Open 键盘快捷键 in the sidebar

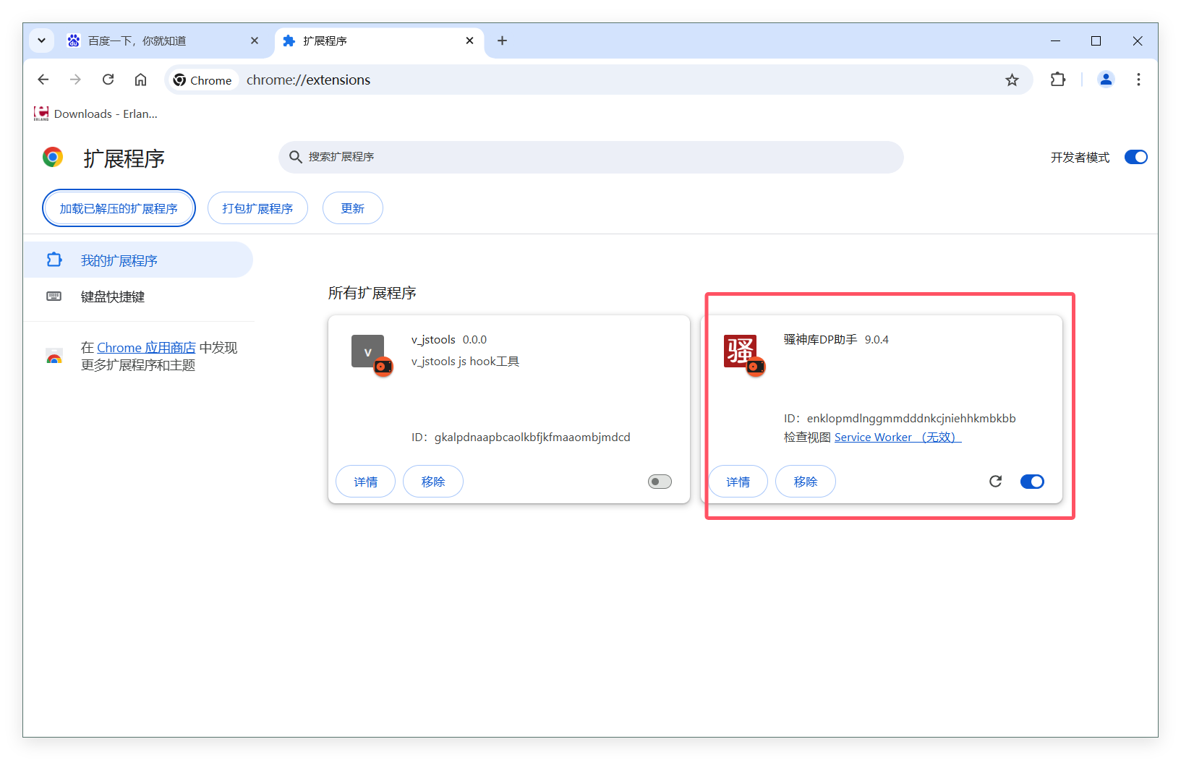[138, 296]
